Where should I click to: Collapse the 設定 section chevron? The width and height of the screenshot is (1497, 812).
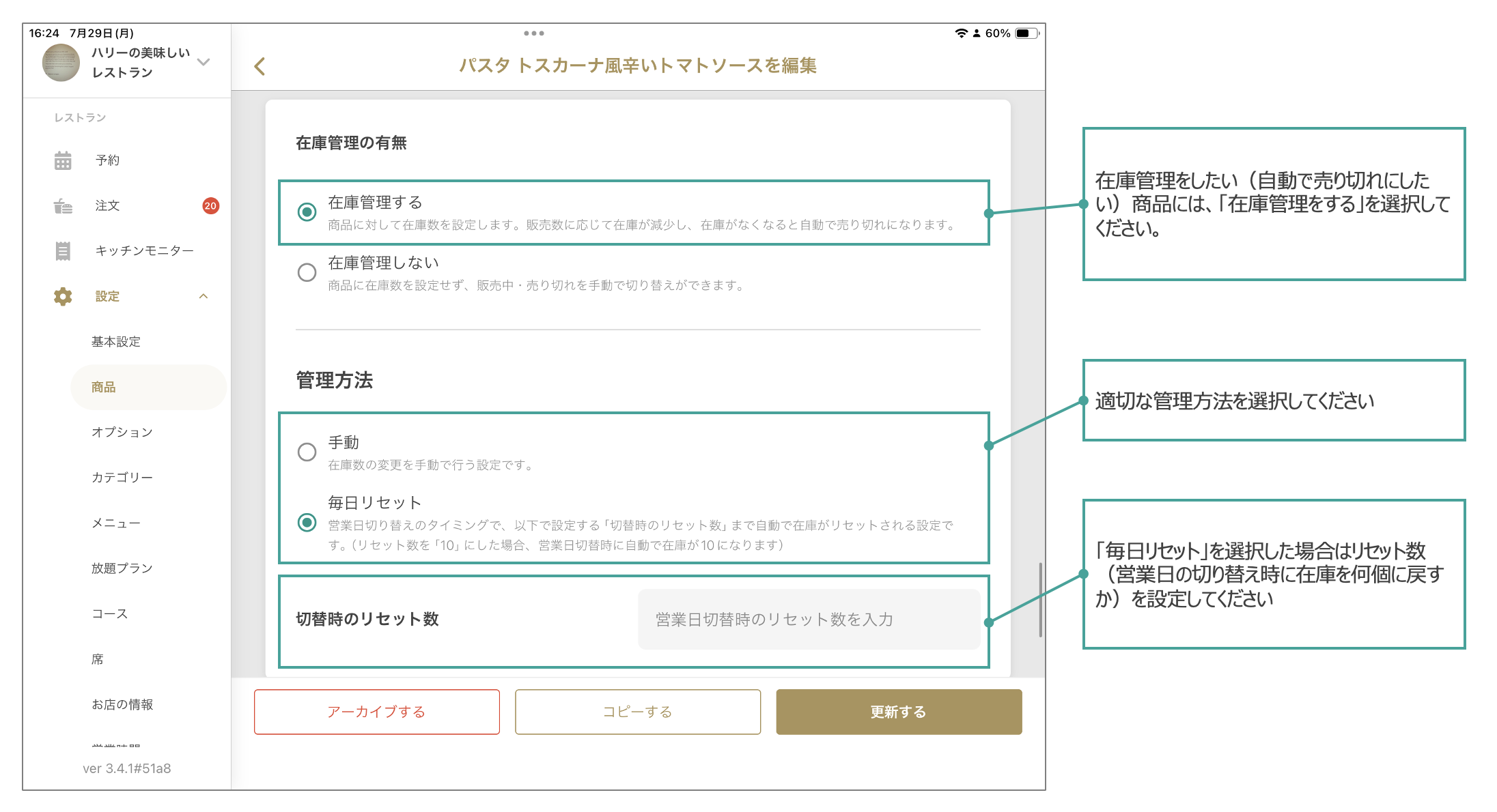204,296
